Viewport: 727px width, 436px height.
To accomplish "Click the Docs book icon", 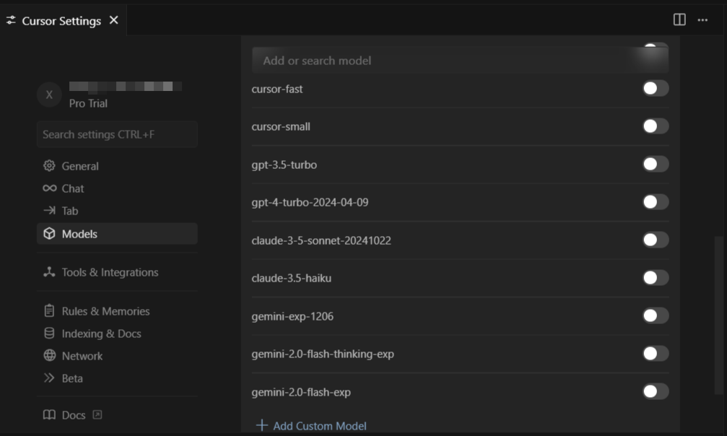I will point(49,414).
